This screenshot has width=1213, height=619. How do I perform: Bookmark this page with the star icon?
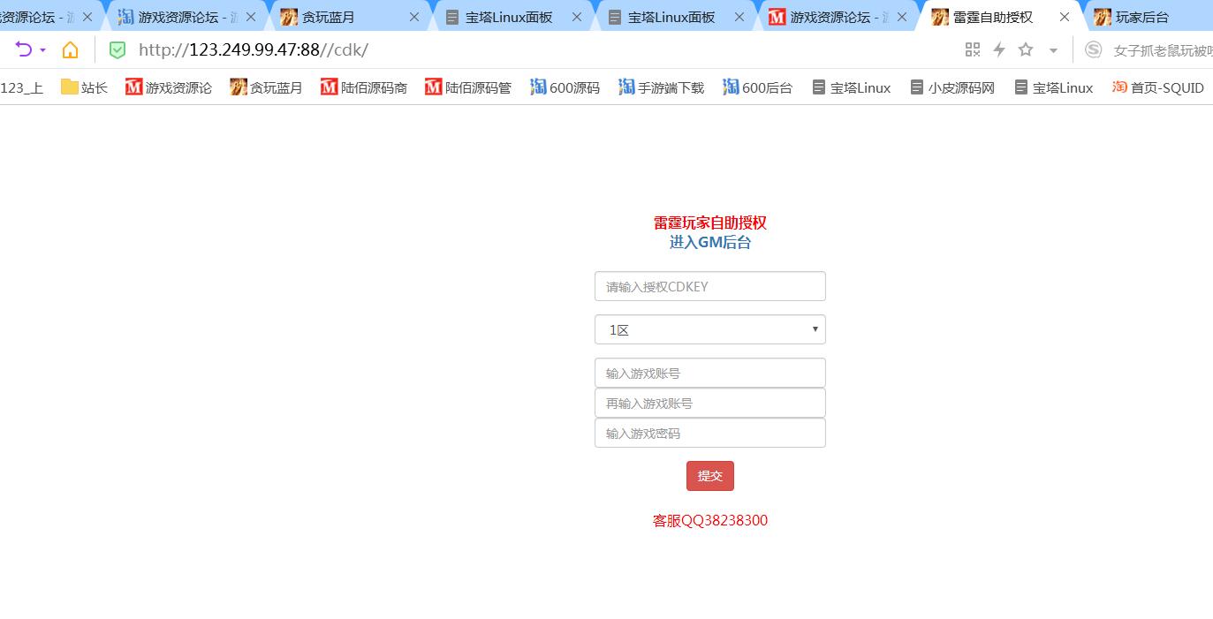point(1026,49)
